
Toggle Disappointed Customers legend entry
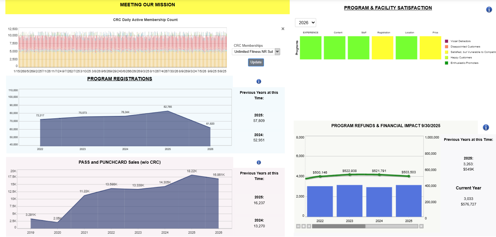462,47
